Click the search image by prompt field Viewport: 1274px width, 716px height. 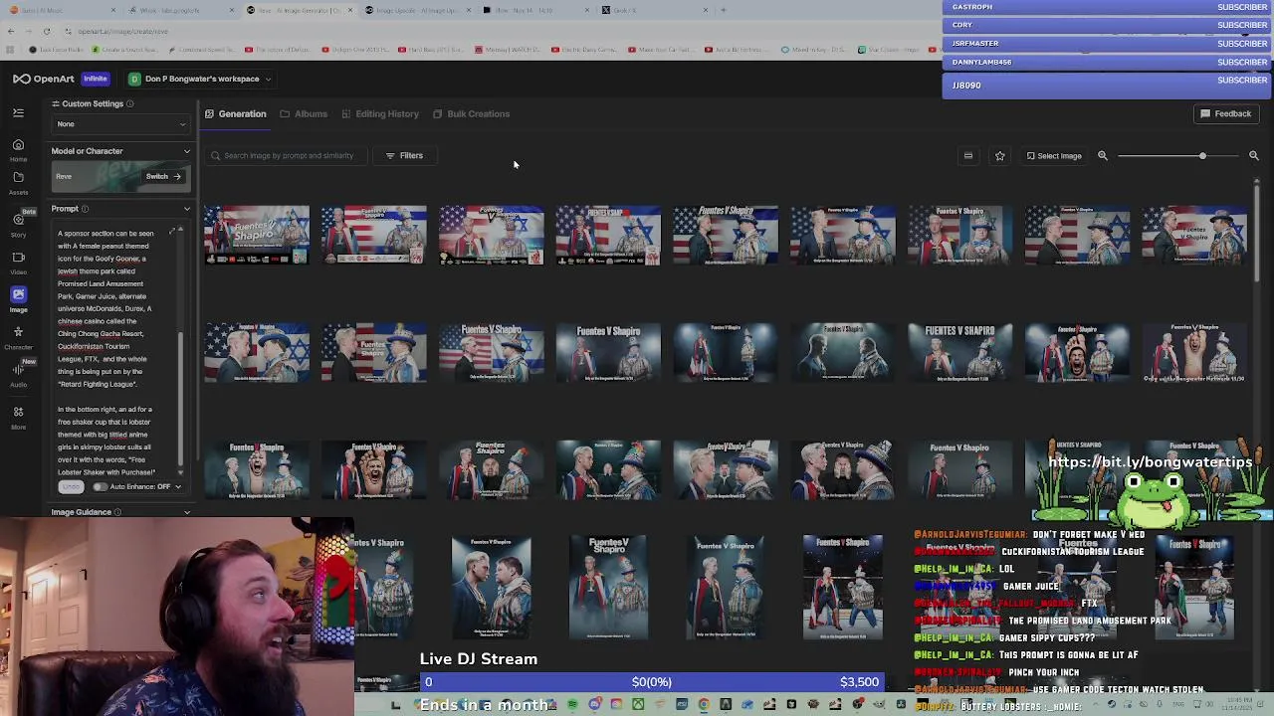[288, 155]
